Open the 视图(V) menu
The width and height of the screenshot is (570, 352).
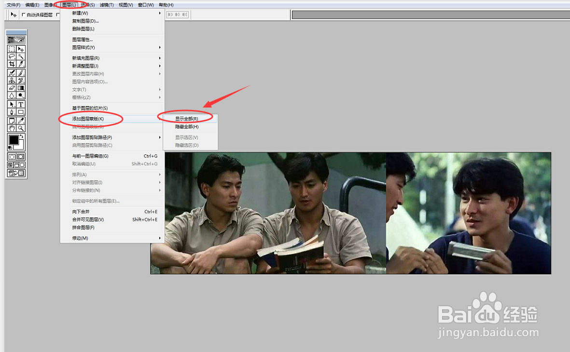click(126, 5)
